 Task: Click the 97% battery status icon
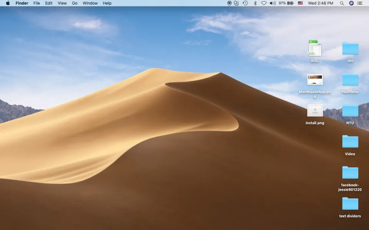pyautogui.click(x=286, y=3)
